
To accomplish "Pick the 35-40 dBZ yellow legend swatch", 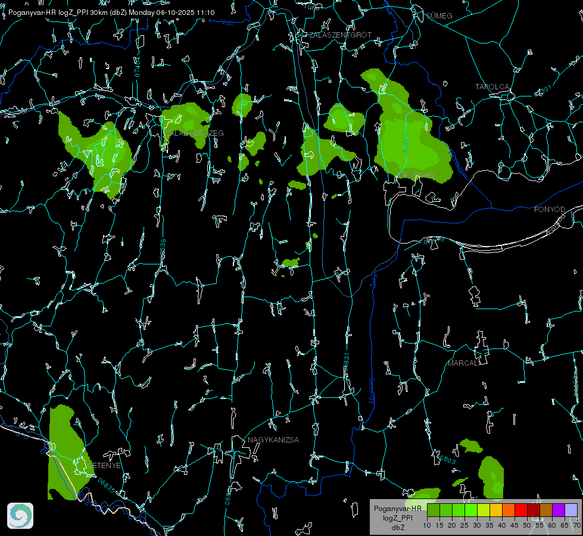I will coord(496,510).
